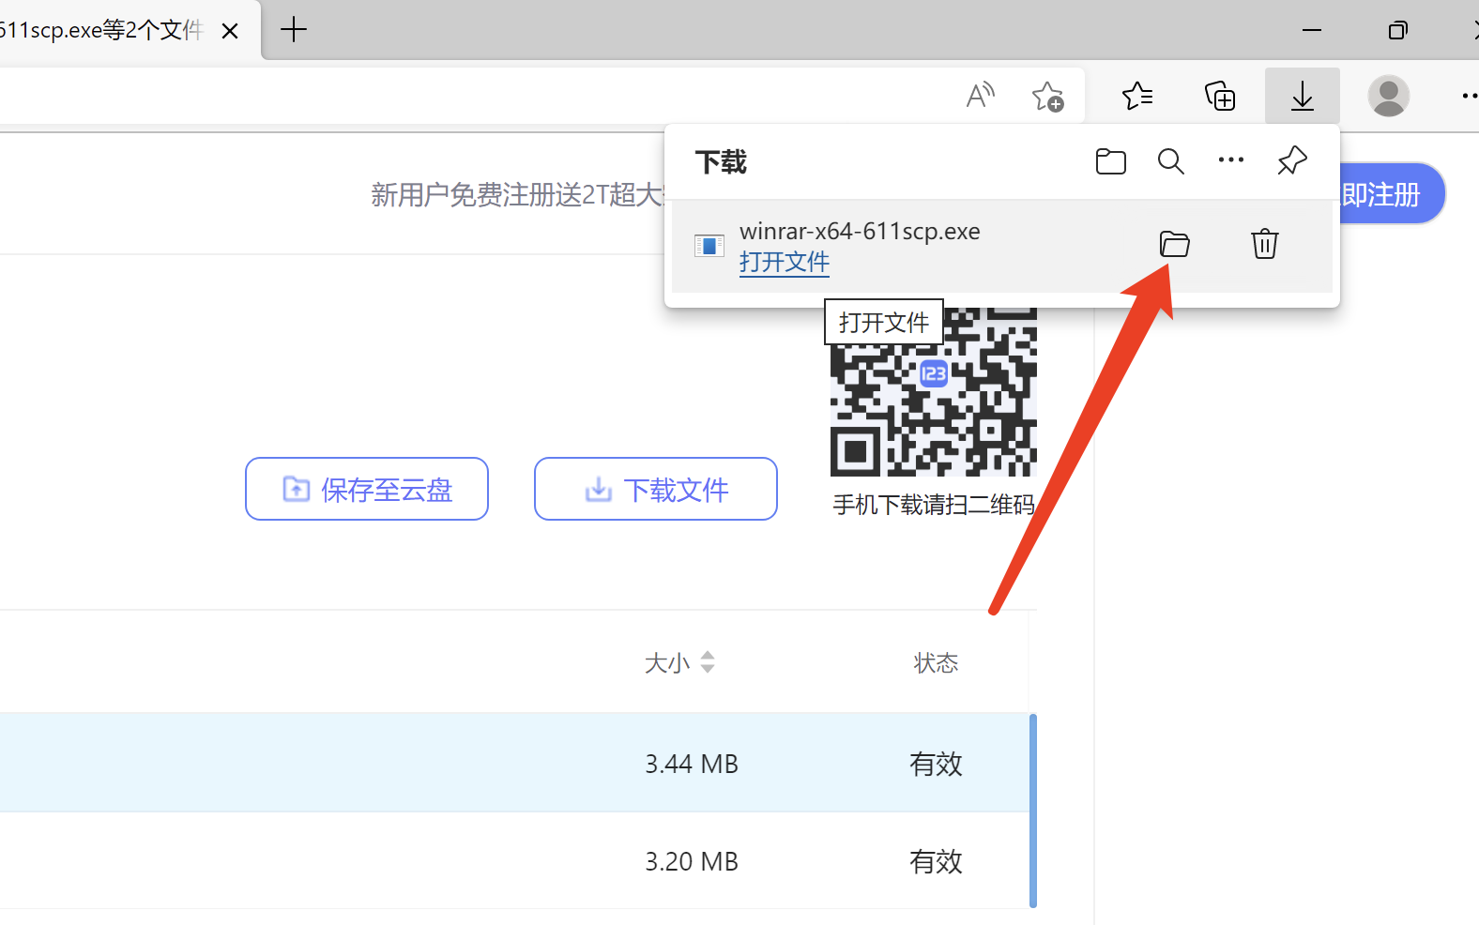Viewport: 1479px width, 925px height.
Task: Show winrar-x64-611scp.exe in folder
Action: (x=1174, y=244)
